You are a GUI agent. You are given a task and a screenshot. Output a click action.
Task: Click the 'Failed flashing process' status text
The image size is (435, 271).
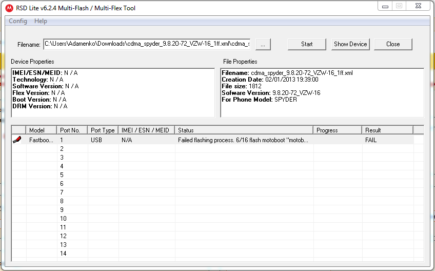coord(243,140)
